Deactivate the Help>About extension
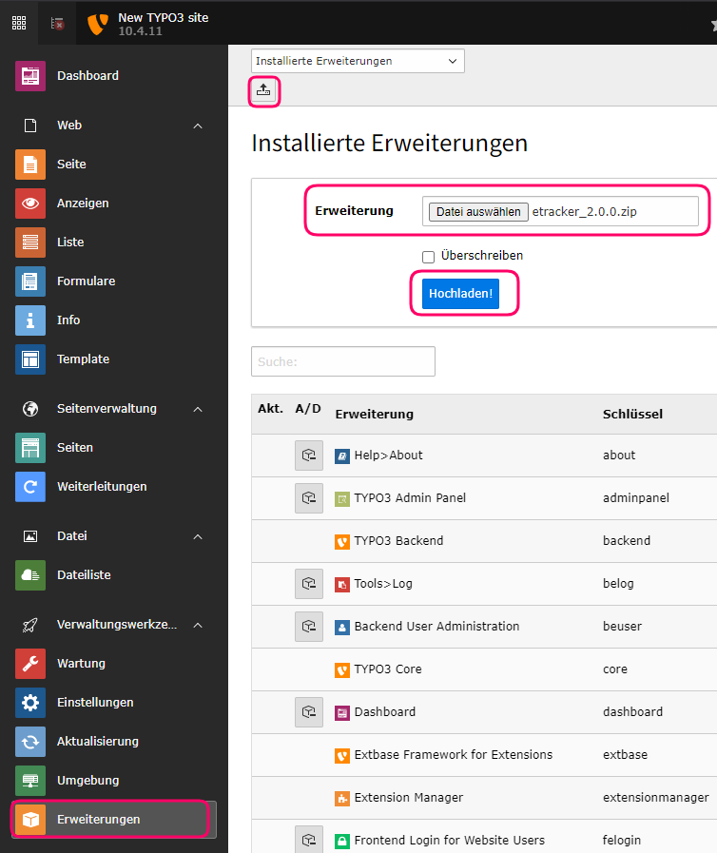 click(x=309, y=456)
